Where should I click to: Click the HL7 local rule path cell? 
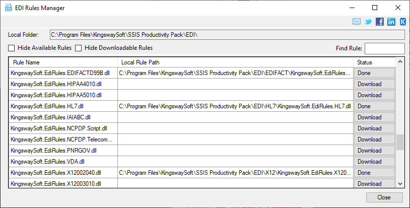(235, 106)
